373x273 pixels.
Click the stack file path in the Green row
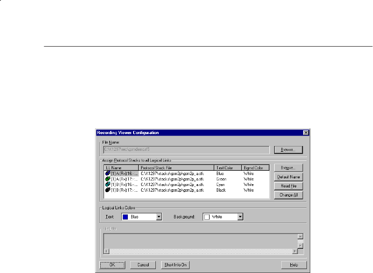click(172, 179)
